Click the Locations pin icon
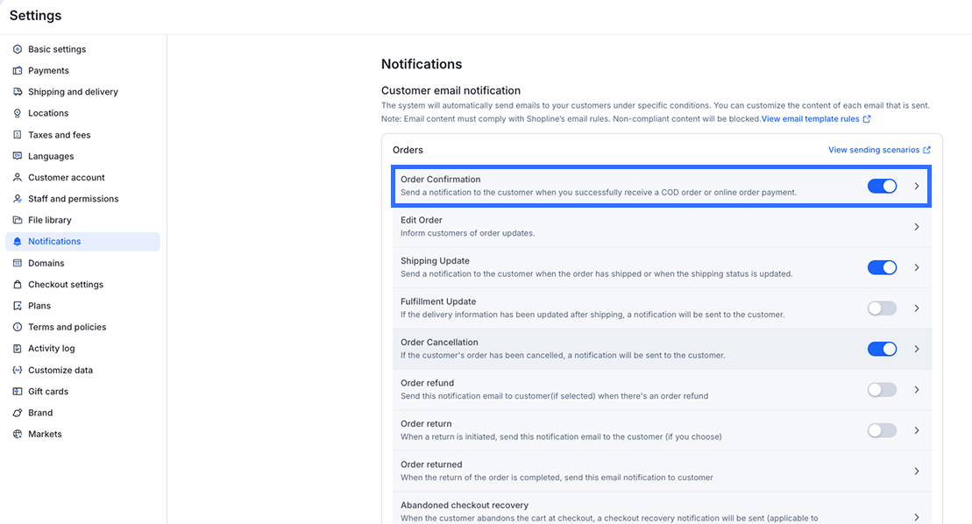Viewport: 972px width, 524px height. 18,113
